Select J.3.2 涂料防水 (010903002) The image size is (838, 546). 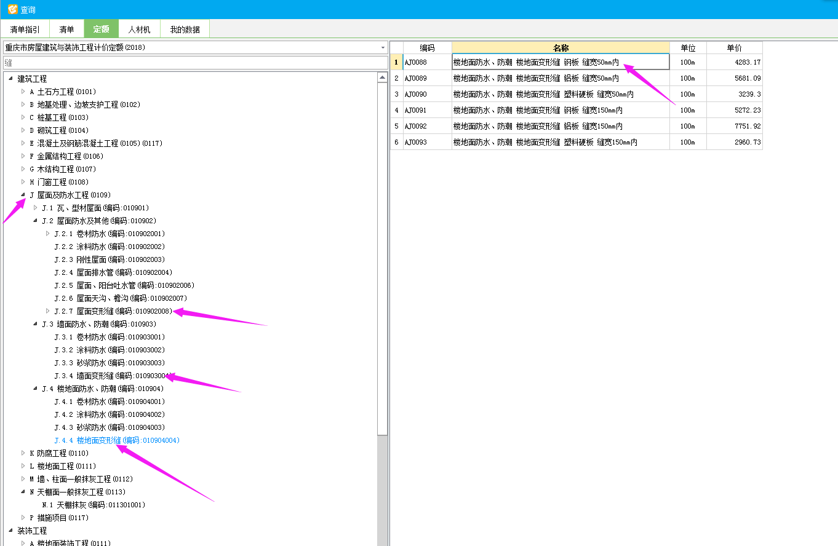(110, 350)
